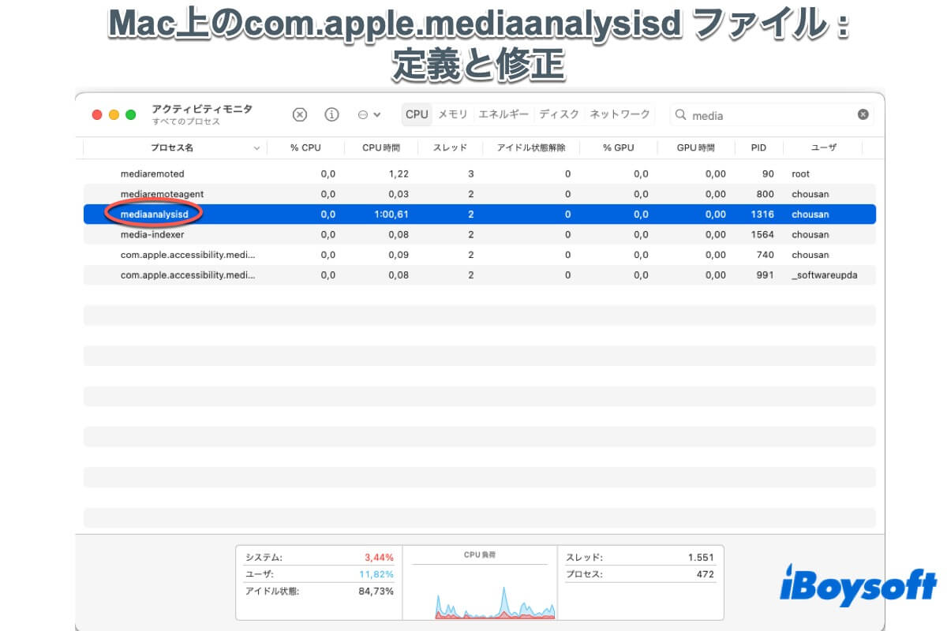Sort by the アイドル状態解除 column header
Viewport: 947px width, 631px height.
pos(530,147)
